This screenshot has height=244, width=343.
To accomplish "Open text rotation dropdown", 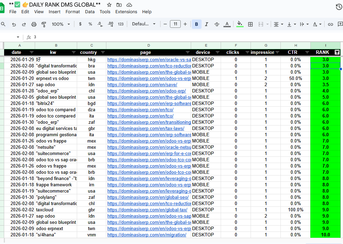I will tap(317, 24).
